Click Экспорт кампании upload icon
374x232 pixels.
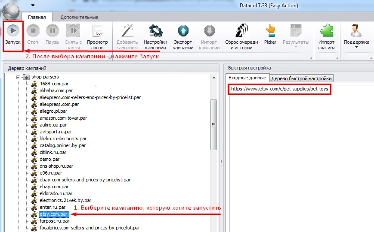click(x=183, y=31)
